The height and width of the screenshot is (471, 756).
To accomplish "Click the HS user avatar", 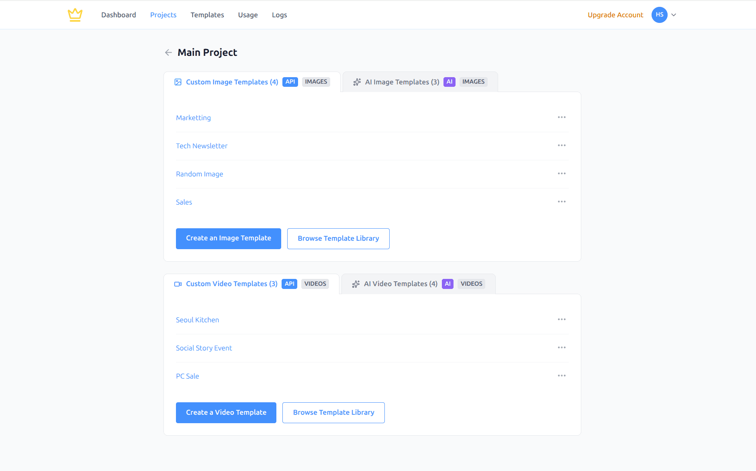I will [659, 15].
